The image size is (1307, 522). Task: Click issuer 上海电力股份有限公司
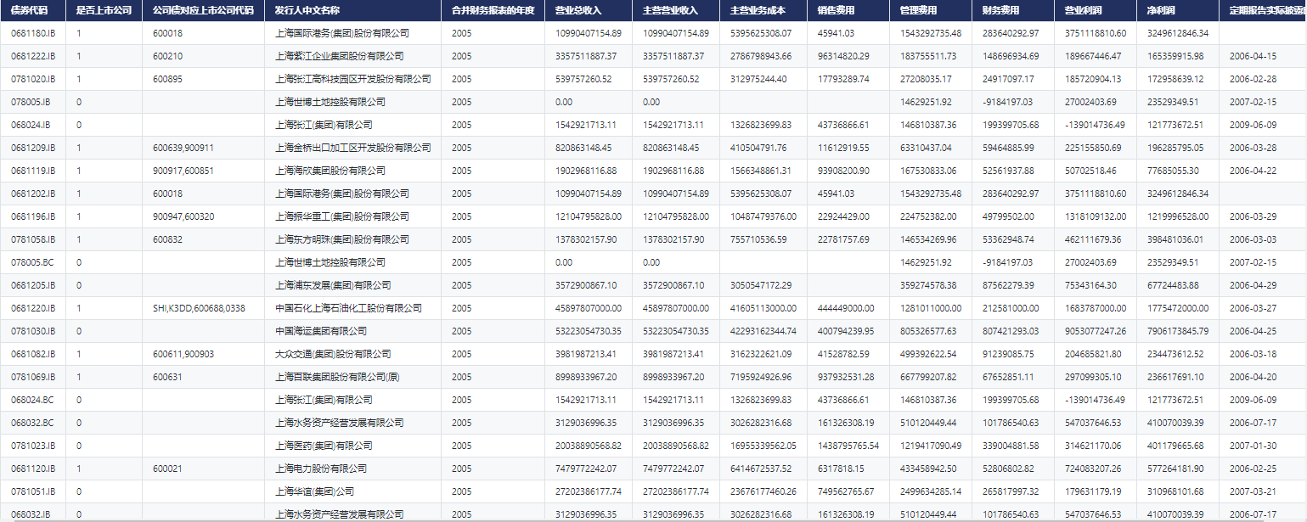322,469
